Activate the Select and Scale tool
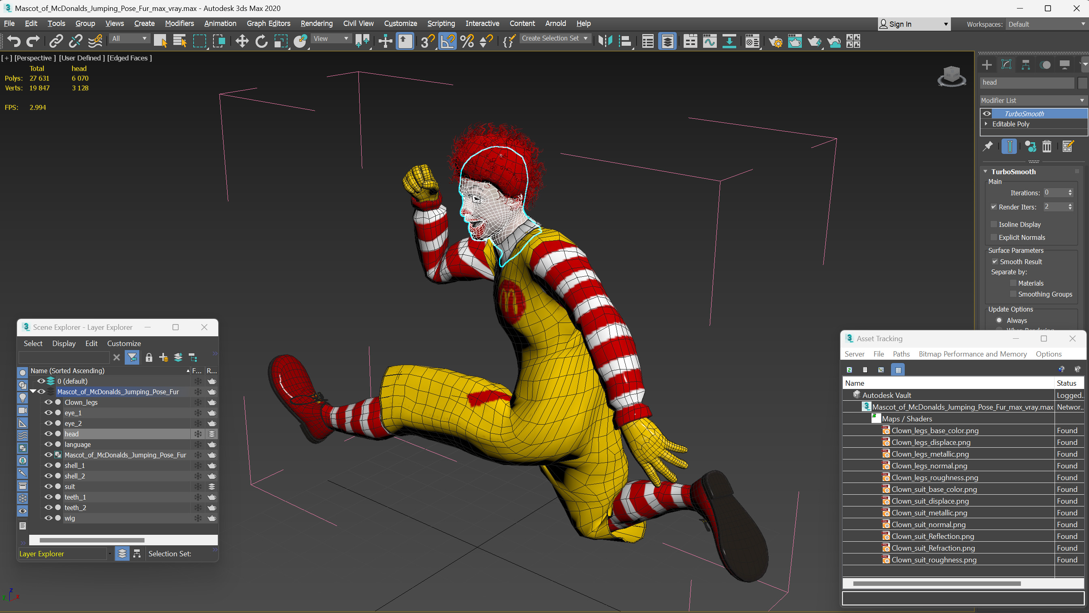 tap(281, 41)
